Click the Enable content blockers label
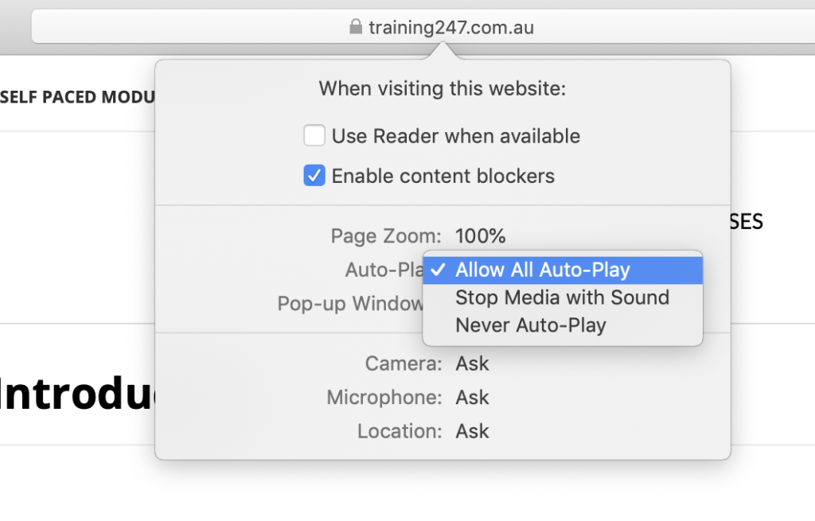This screenshot has width=815, height=521. pyautogui.click(x=443, y=176)
